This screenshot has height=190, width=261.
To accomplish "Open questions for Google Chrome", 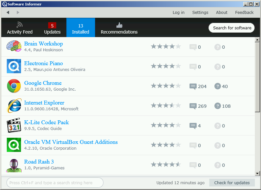I will pos(221,86).
